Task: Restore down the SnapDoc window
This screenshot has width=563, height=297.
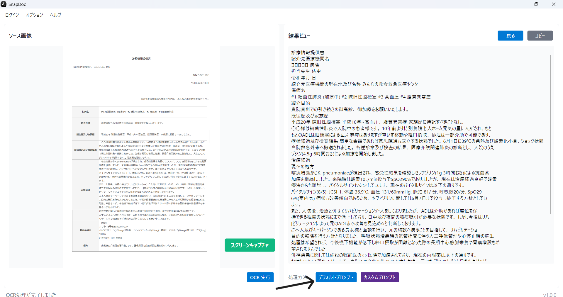Action: pos(536,4)
